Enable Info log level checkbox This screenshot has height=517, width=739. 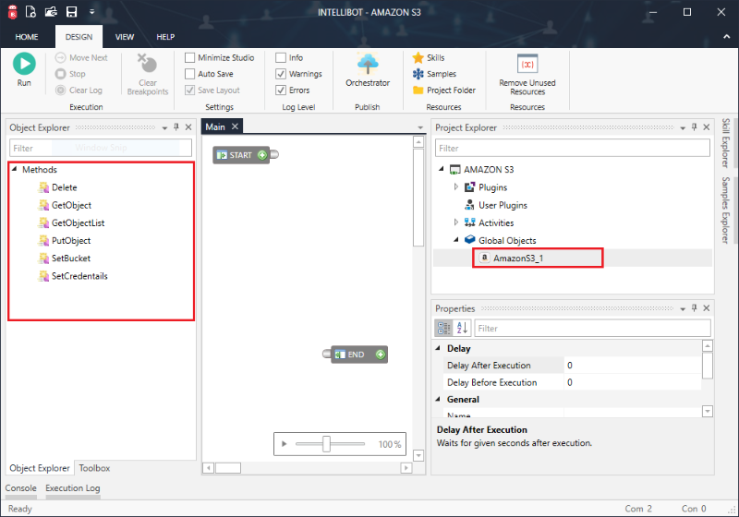tap(281, 57)
